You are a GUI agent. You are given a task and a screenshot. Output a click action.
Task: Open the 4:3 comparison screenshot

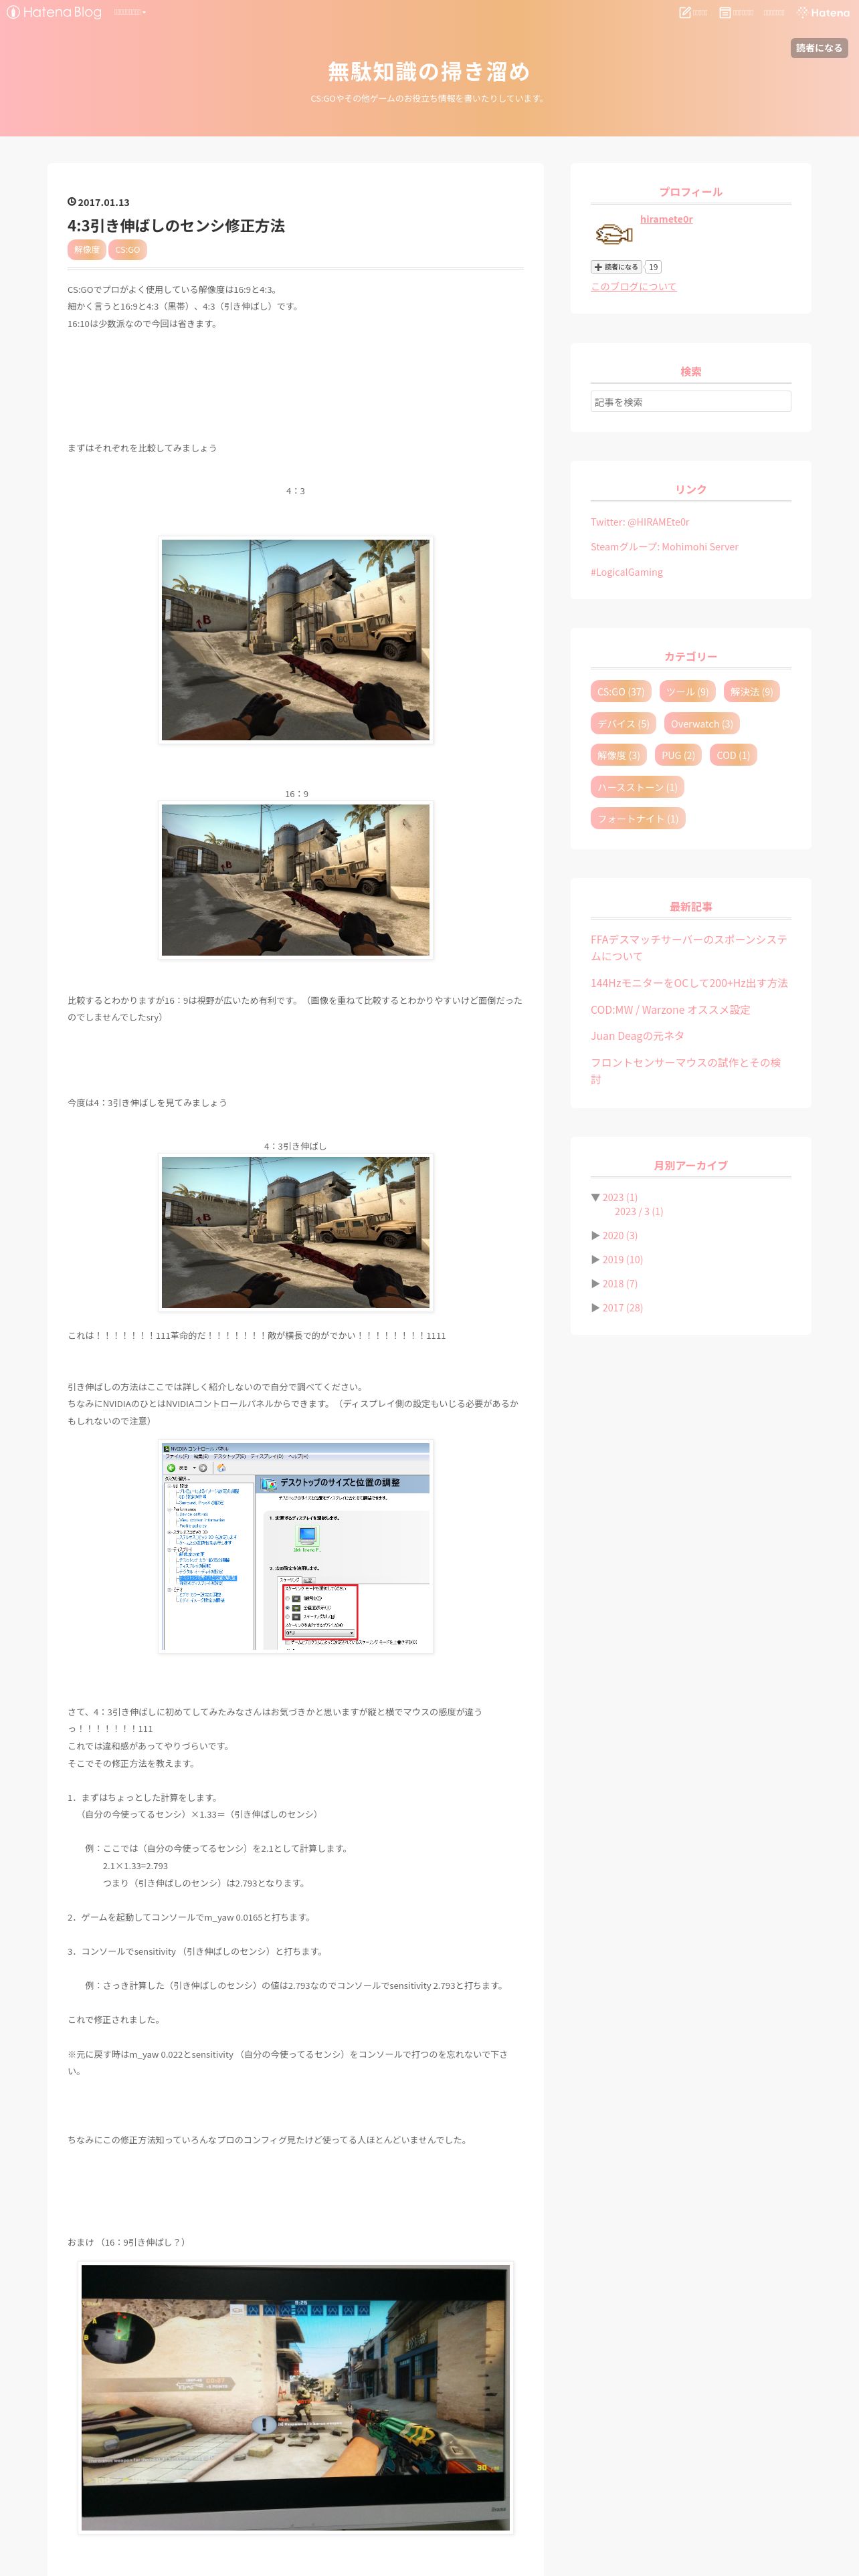(x=296, y=640)
